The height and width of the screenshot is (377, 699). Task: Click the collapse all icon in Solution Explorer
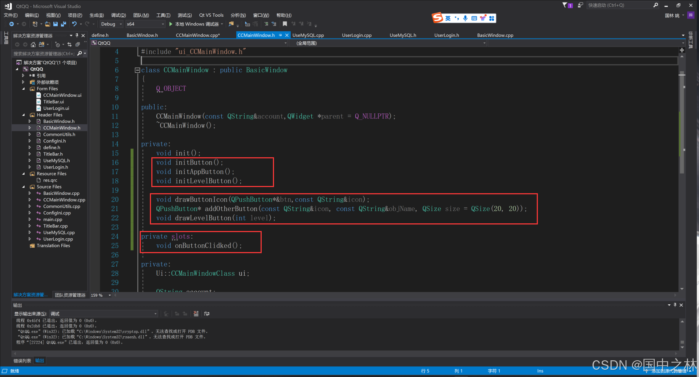(77, 44)
